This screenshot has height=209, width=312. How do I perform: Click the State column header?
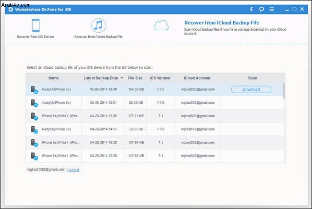pyautogui.click(x=252, y=78)
